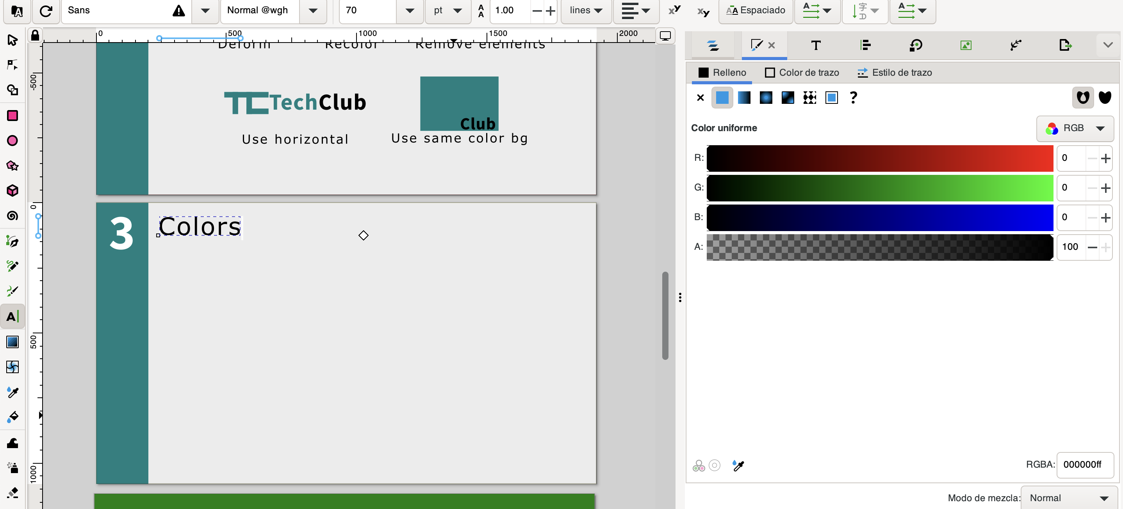
Task: Choose linear gradient fill type
Action: pos(744,98)
